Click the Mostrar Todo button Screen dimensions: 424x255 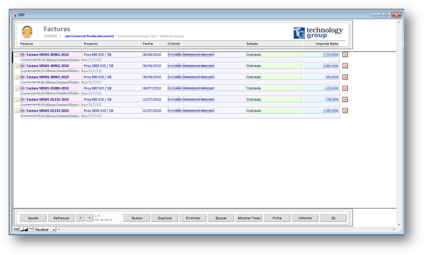click(249, 218)
